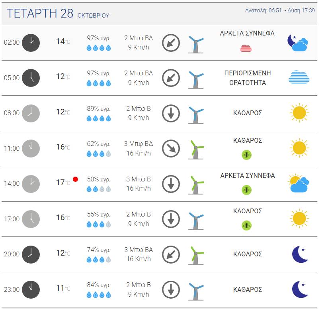Click the sunrise and sunset times text
This screenshot has height=309, width=324.
tap(280, 10)
